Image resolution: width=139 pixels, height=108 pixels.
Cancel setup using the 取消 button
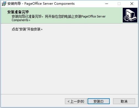(x=124, y=101)
